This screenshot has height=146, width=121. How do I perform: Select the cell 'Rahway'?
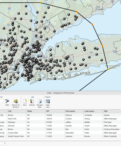pos(12,122)
